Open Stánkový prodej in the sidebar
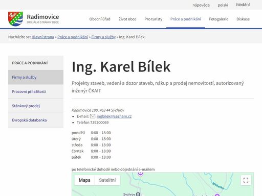 pos(36,106)
